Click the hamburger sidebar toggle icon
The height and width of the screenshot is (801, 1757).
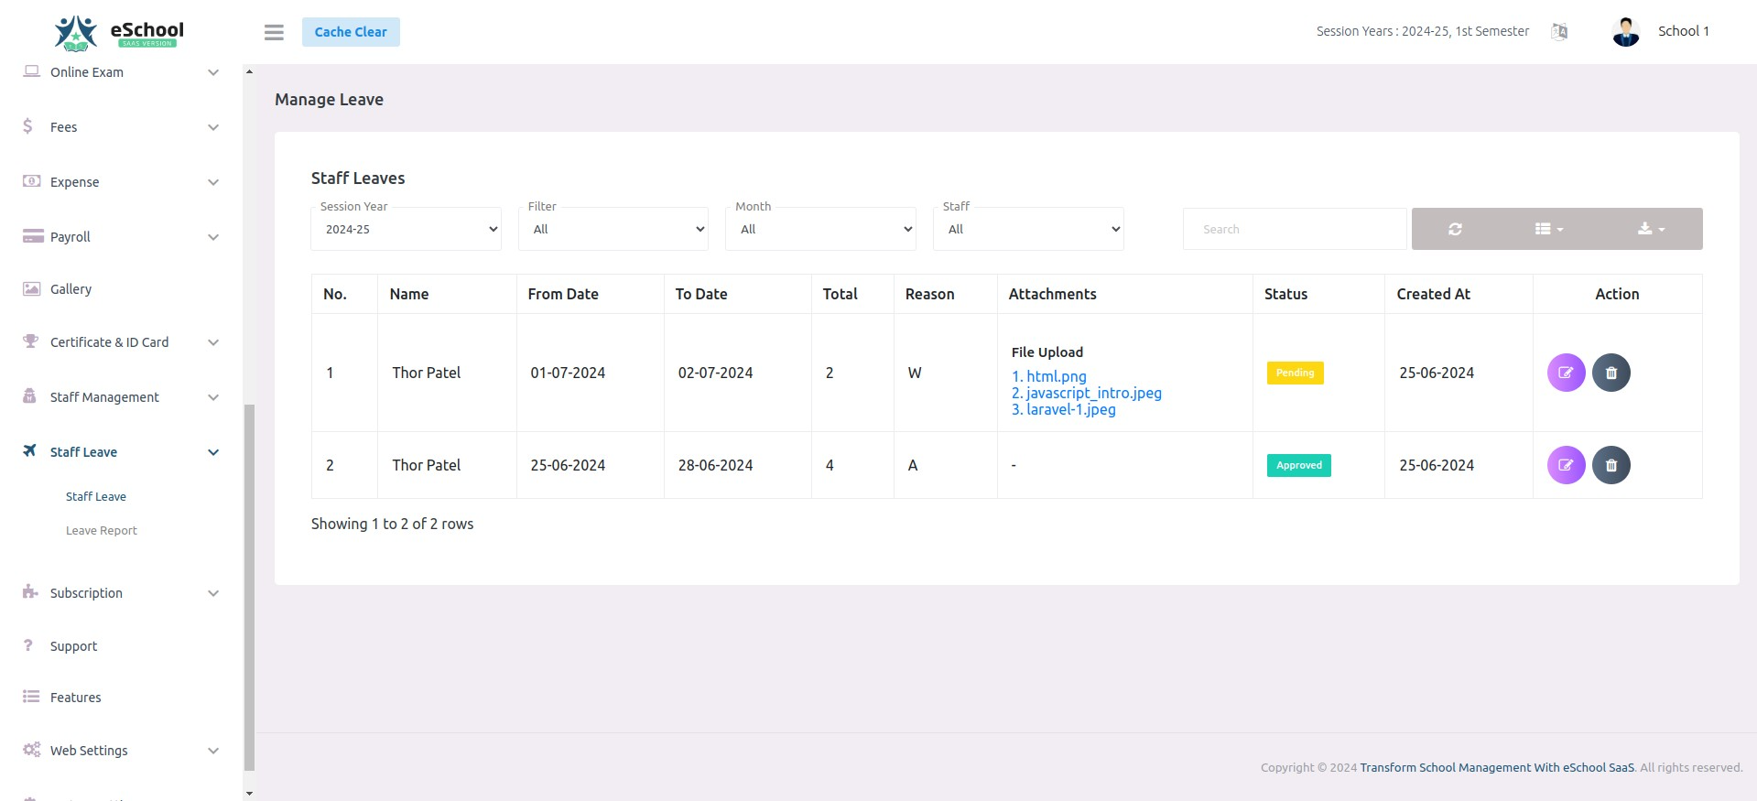274,32
